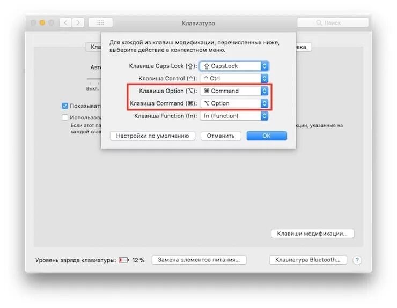The image size is (397, 308).
Task: Toggle the checked 'Показывать' checkbox
Action: (65, 106)
